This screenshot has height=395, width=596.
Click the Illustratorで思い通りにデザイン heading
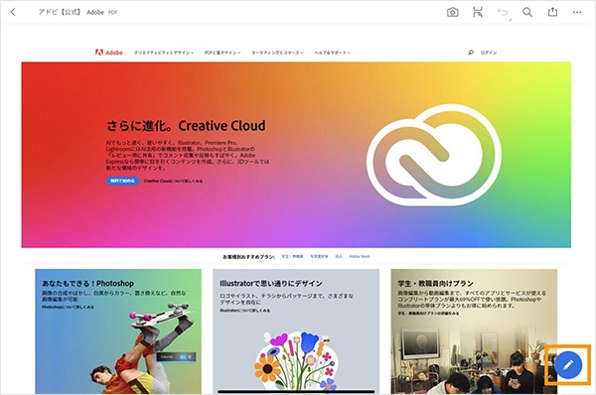271,283
